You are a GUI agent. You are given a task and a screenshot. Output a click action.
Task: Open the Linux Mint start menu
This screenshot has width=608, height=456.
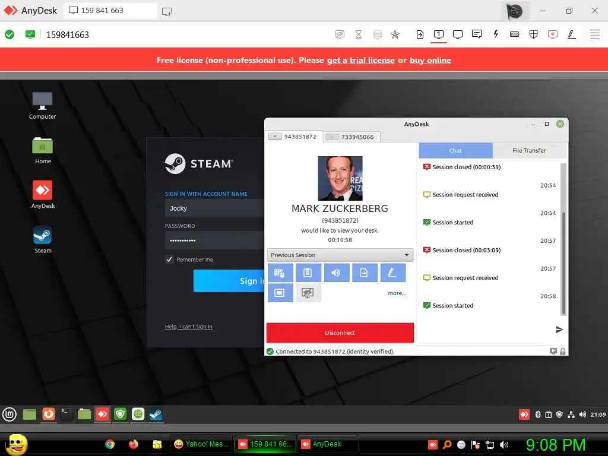[x=9, y=414]
